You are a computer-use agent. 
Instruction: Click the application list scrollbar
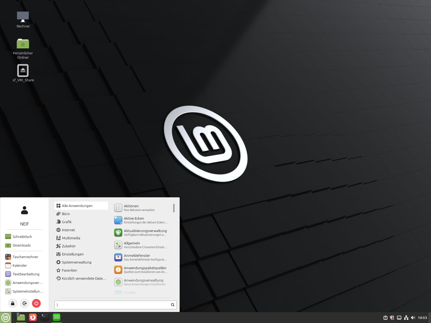click(x=174, y=208)
